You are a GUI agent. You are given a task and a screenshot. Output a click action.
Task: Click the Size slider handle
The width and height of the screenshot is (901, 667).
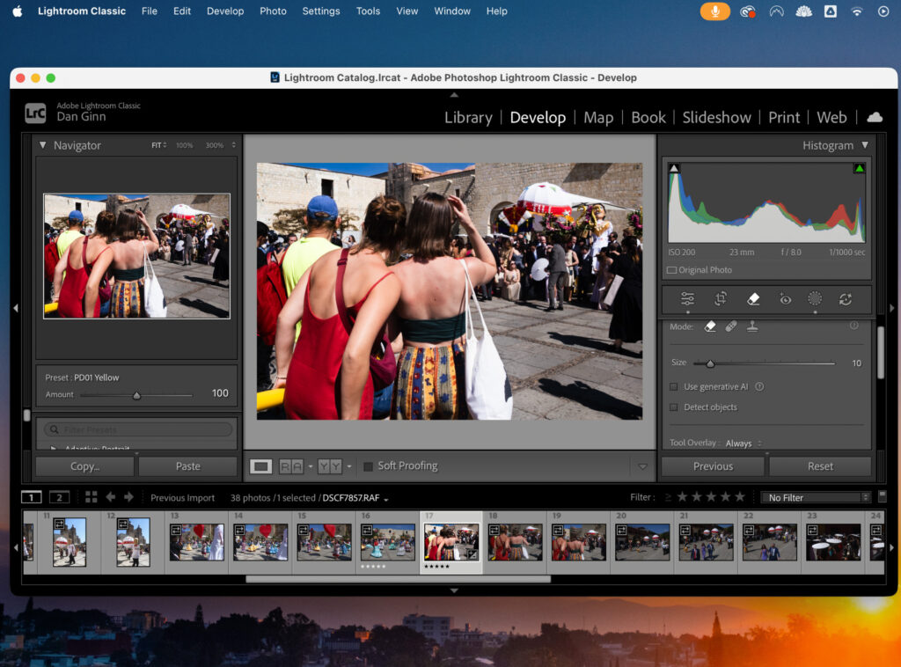(x=710, y=363)
